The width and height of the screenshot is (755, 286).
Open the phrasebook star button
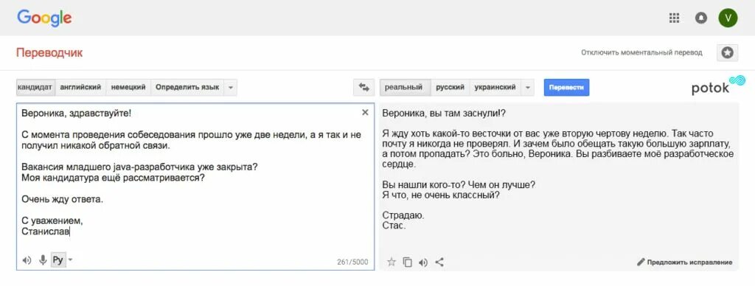point(727,53)
